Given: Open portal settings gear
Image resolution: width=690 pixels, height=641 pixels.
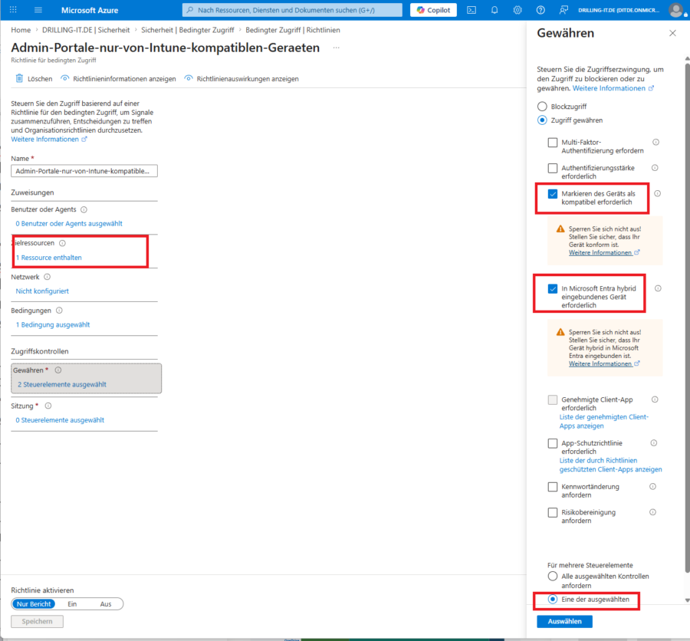Looking at the screenshot, I should [517, 10].
